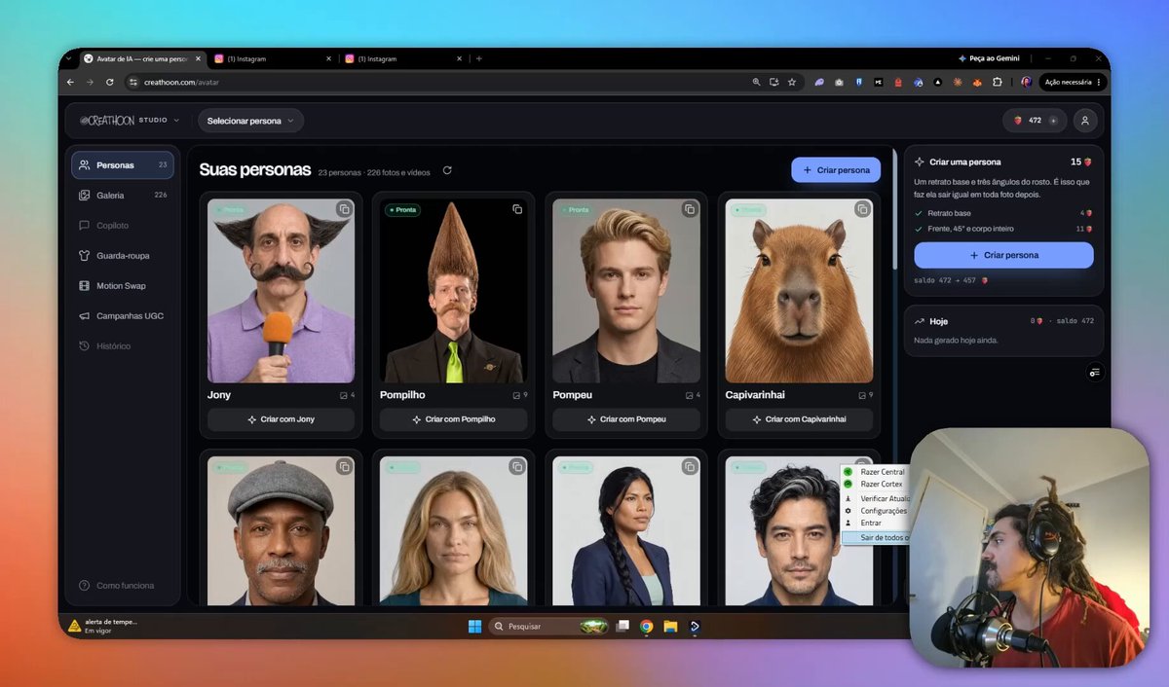The height and width of the screenshot is (687, 1169).
Task: Expand the Creathoon Studio workspace chevron
Action: click(x=176, y=121)
